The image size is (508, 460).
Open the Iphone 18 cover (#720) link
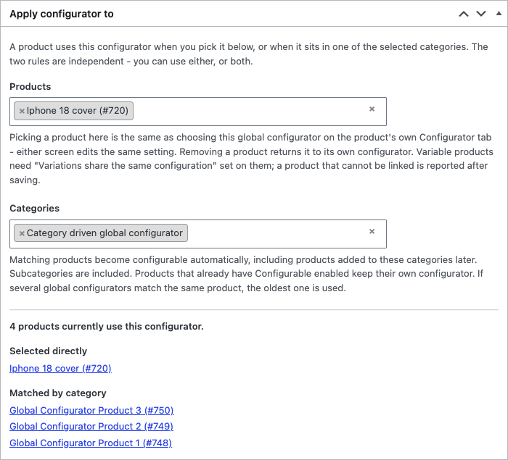click(60, 369)
